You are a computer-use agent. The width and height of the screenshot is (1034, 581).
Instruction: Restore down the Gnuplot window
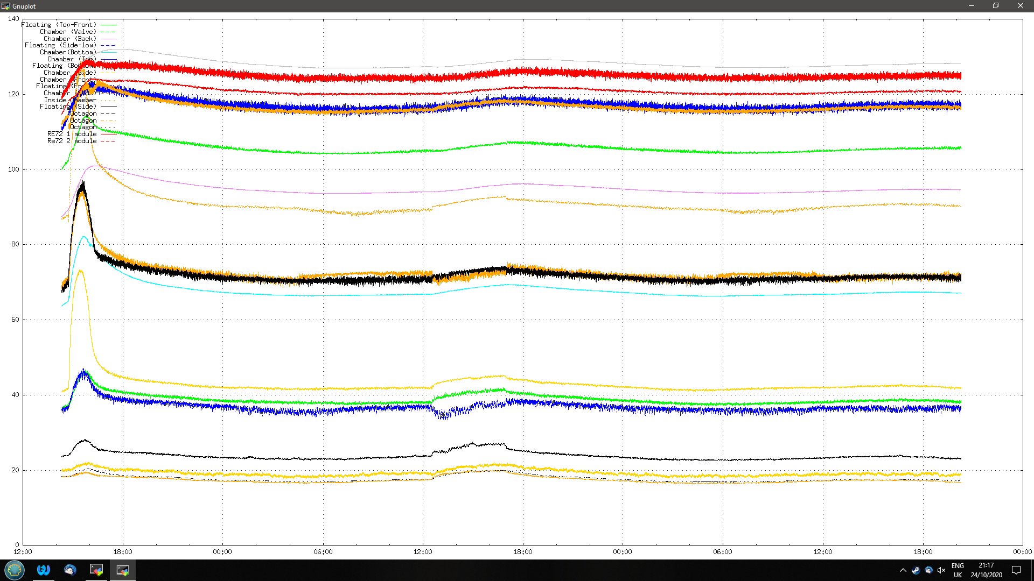tap(996, 6)
